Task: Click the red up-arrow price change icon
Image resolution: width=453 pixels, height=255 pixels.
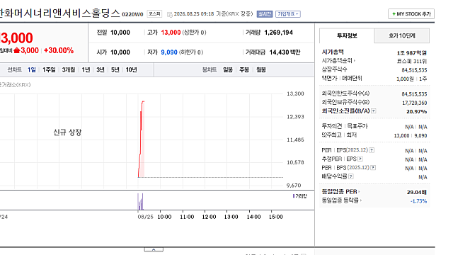Action: pos(17,50)
